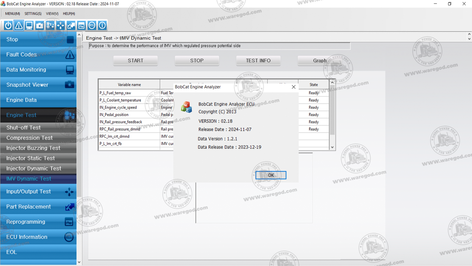Viewport: 472px width, 266px height.
Task: Select the P_L_Coolant_temperature variable row
Action: click(x=129, y=100)
